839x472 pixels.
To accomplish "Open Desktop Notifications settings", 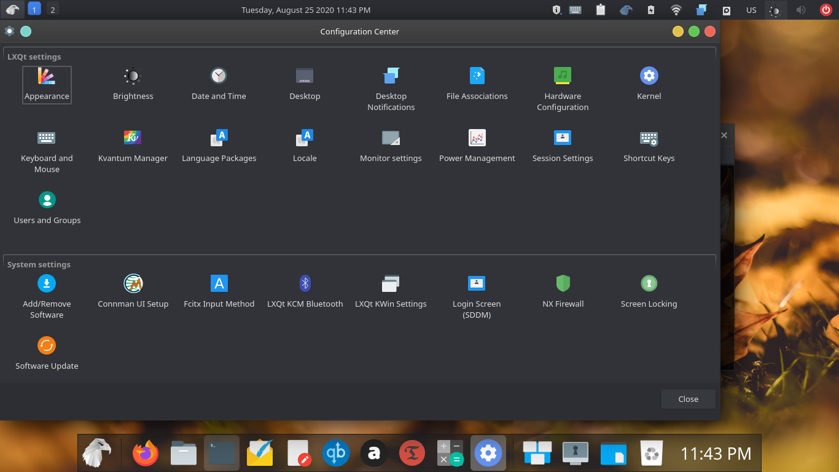I will click(391, 90).
